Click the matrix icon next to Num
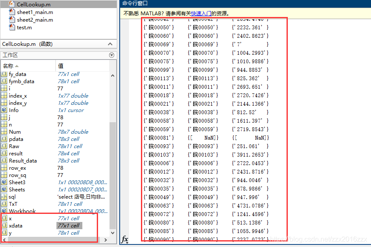The image size is (371, 247). coord(4,132)
